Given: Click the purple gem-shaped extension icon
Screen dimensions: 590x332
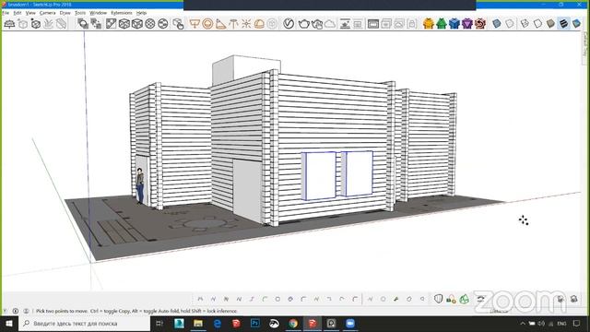Looking at the screenshot, I should click(x=467, y=24).
